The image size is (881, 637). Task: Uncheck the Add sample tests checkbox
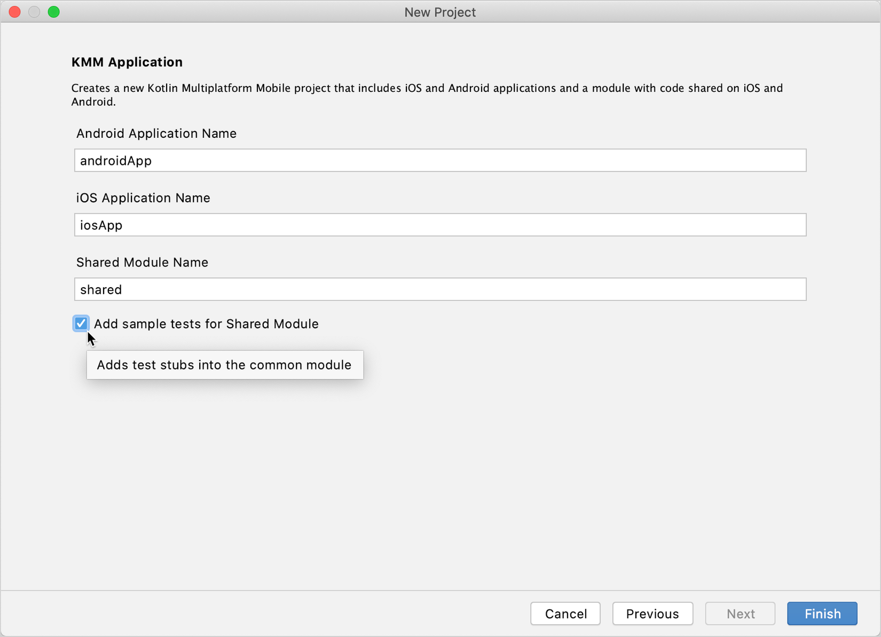tap(81, 324)
